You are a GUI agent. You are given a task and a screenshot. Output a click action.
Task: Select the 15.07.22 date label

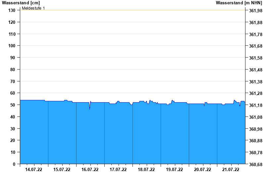coord(62,170)
